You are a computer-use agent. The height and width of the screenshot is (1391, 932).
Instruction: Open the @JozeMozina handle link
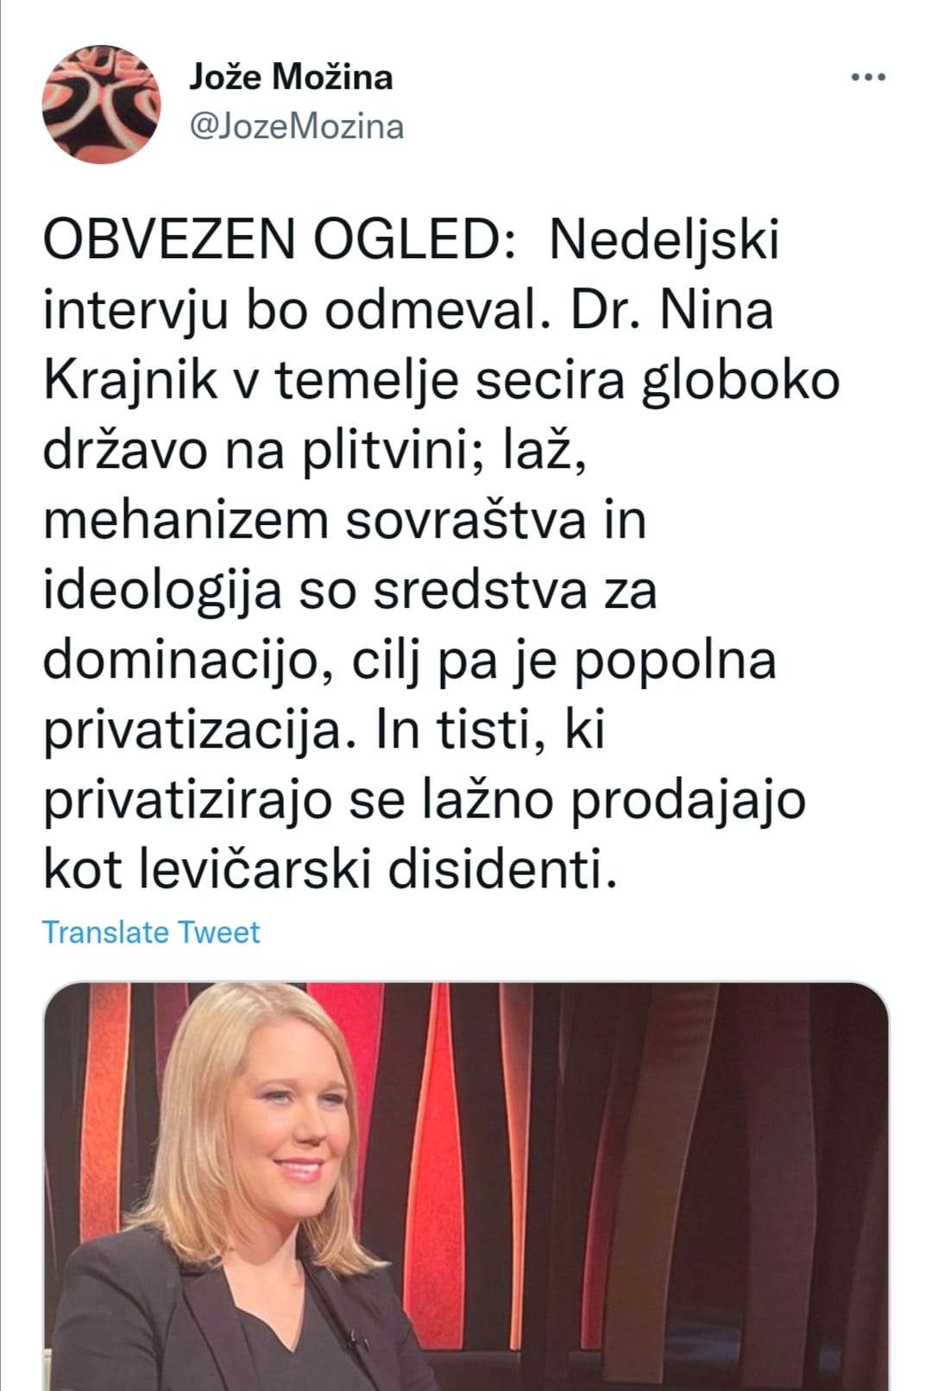coord(296,127)
